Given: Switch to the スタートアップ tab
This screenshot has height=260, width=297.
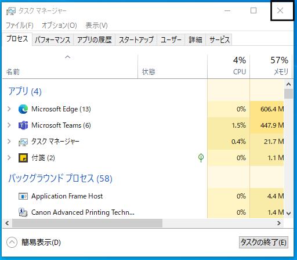Looking at the screenshot, I should (x=136, y=40).
